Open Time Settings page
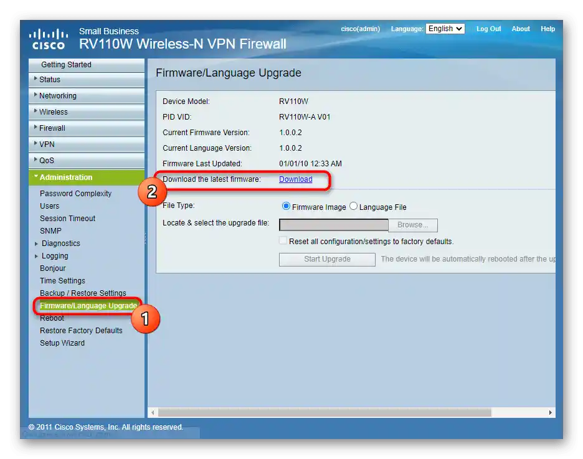Viewport: 583px width, 459px height. click(62, 281)
